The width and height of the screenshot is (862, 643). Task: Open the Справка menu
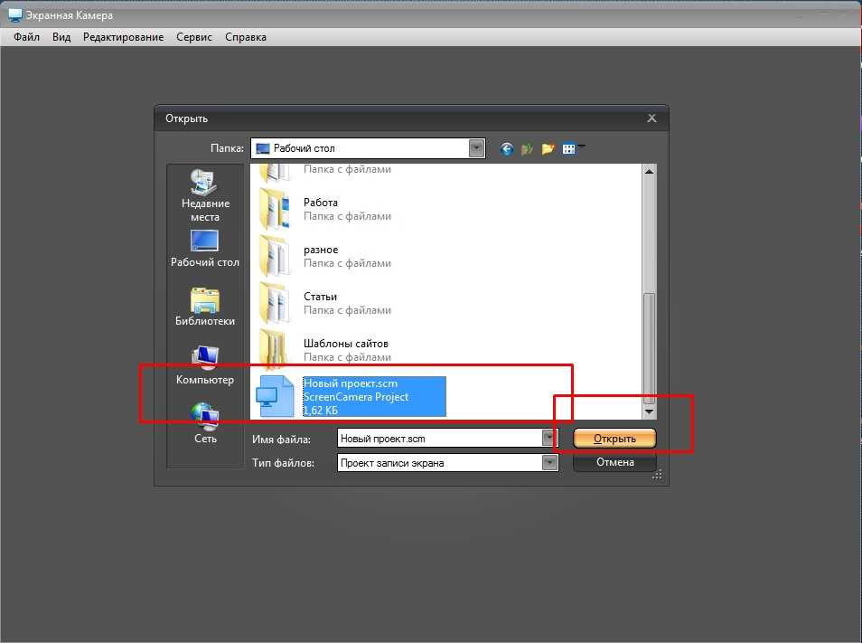[245, 37]
